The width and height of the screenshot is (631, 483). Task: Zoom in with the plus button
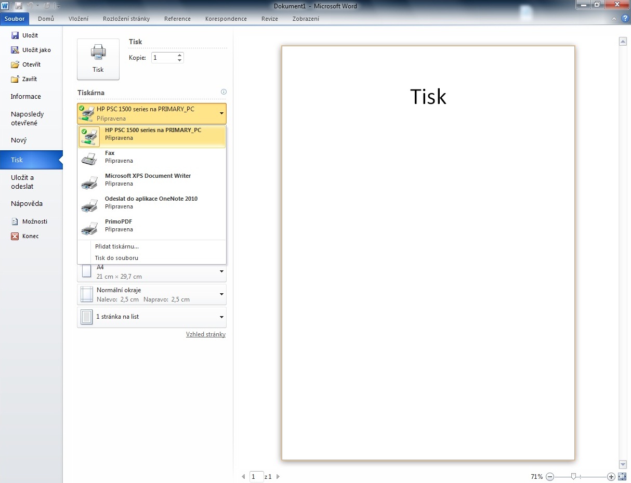tap(611, 476)
